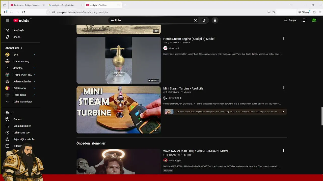Image resolution: width=323 pixels, height=181 pixels.
Task: Click the browser address bar URL
Action: point(82,12)
